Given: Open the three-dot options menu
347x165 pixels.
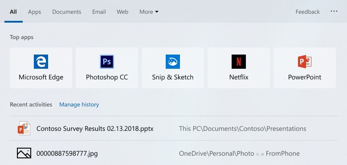Looking at the screenshot, I should point(334,11).
